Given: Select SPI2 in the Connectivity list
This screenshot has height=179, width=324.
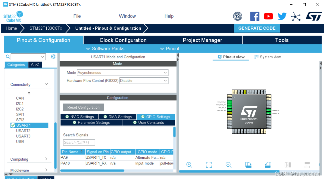Looking at the screenshot, I should coord(20,120).
